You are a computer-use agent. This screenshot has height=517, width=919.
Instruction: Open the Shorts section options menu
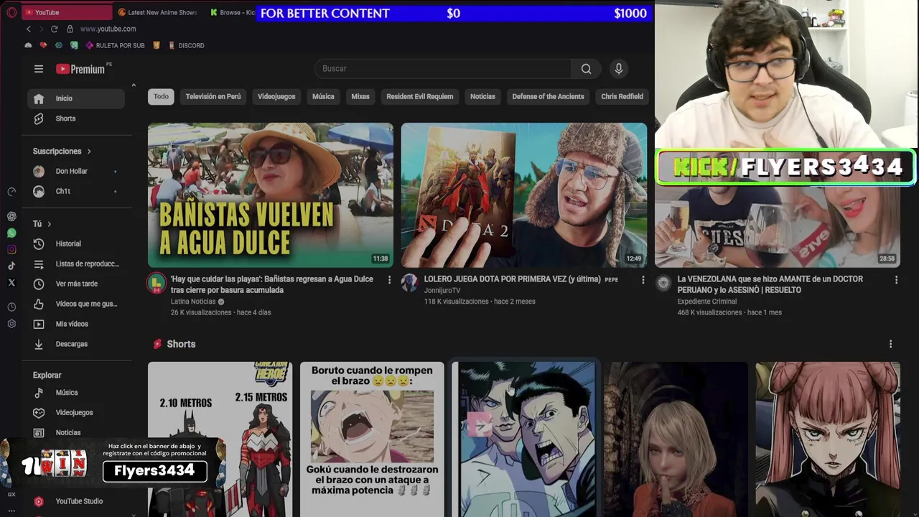tap(890, 344)
